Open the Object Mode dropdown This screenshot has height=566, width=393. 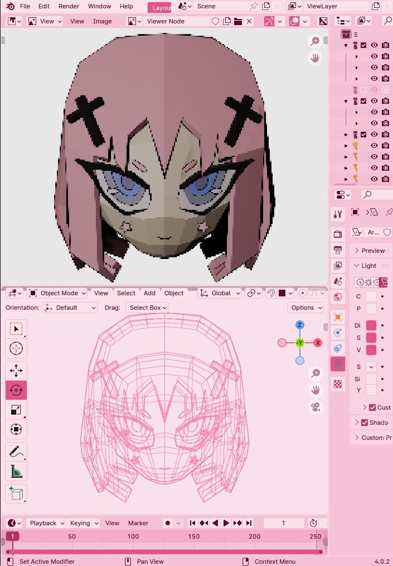57,293
